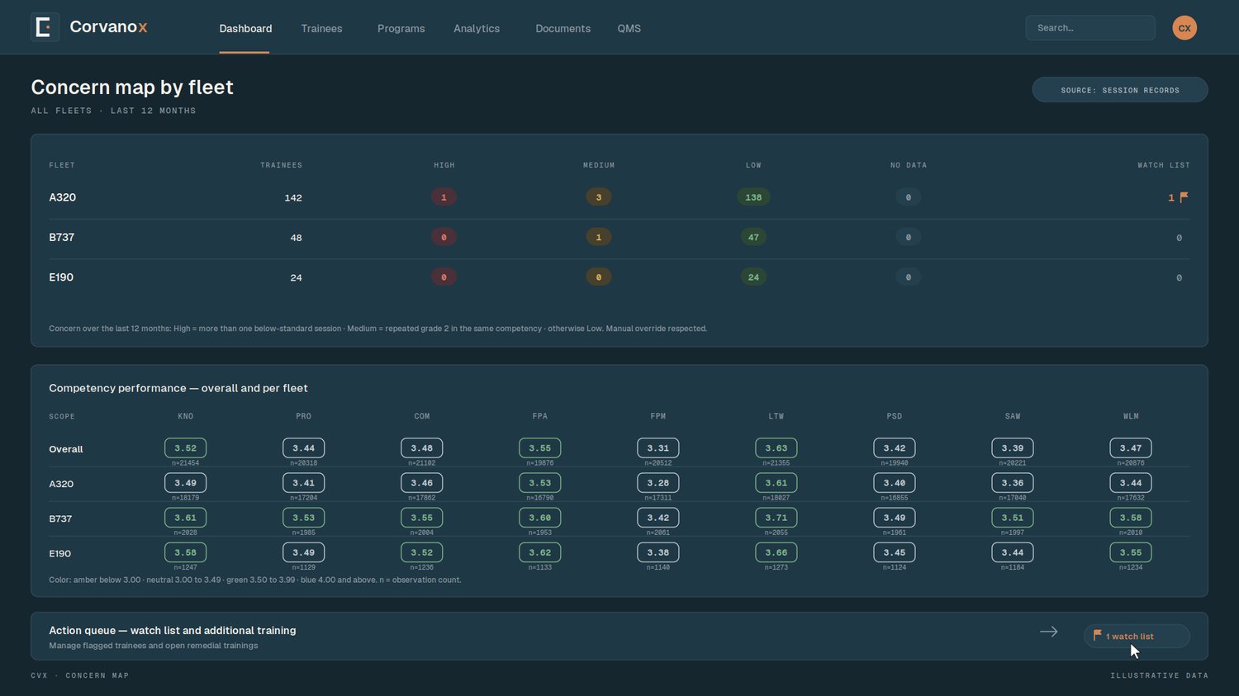Image resolution: width=1239 pixels, height=696 pixels.
Task: Click A320 Medium concern badge 3
Action: (599, 197)
